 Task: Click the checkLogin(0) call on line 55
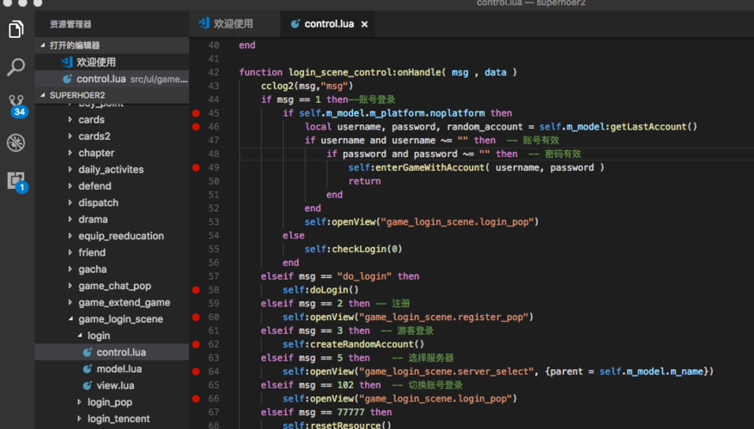[x=367, y=250]
